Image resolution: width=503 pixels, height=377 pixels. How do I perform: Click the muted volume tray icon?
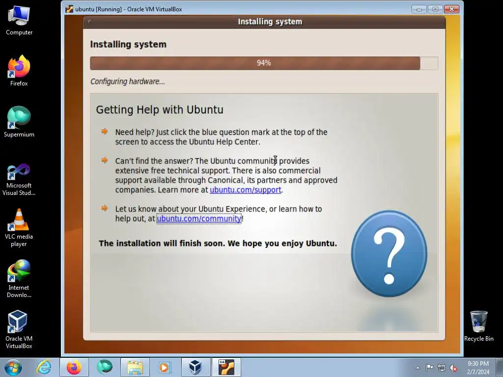point(453,368)
